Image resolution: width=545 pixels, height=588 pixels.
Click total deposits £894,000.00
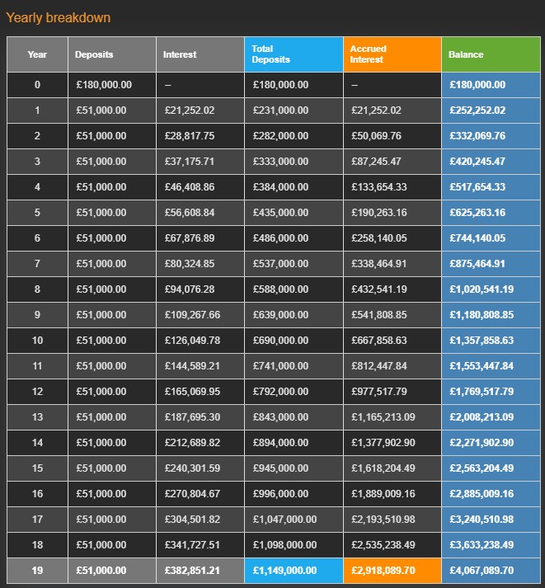point(281,443)
